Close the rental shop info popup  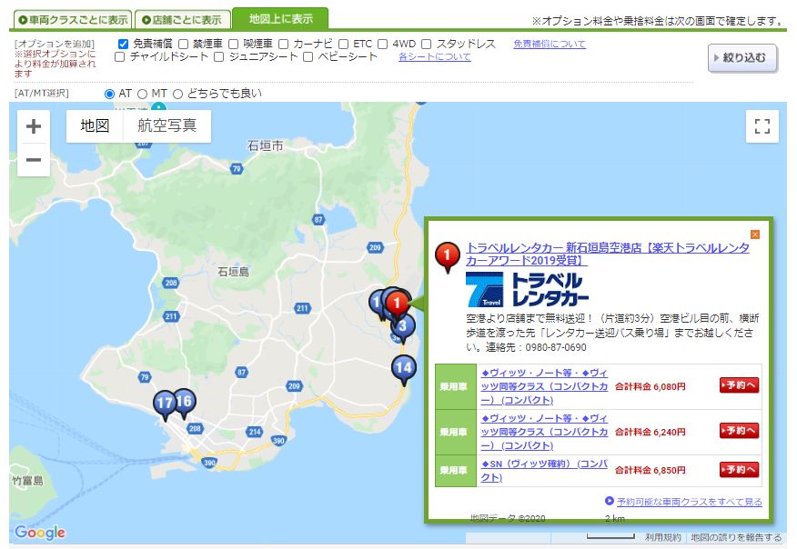tap(755, 235)
